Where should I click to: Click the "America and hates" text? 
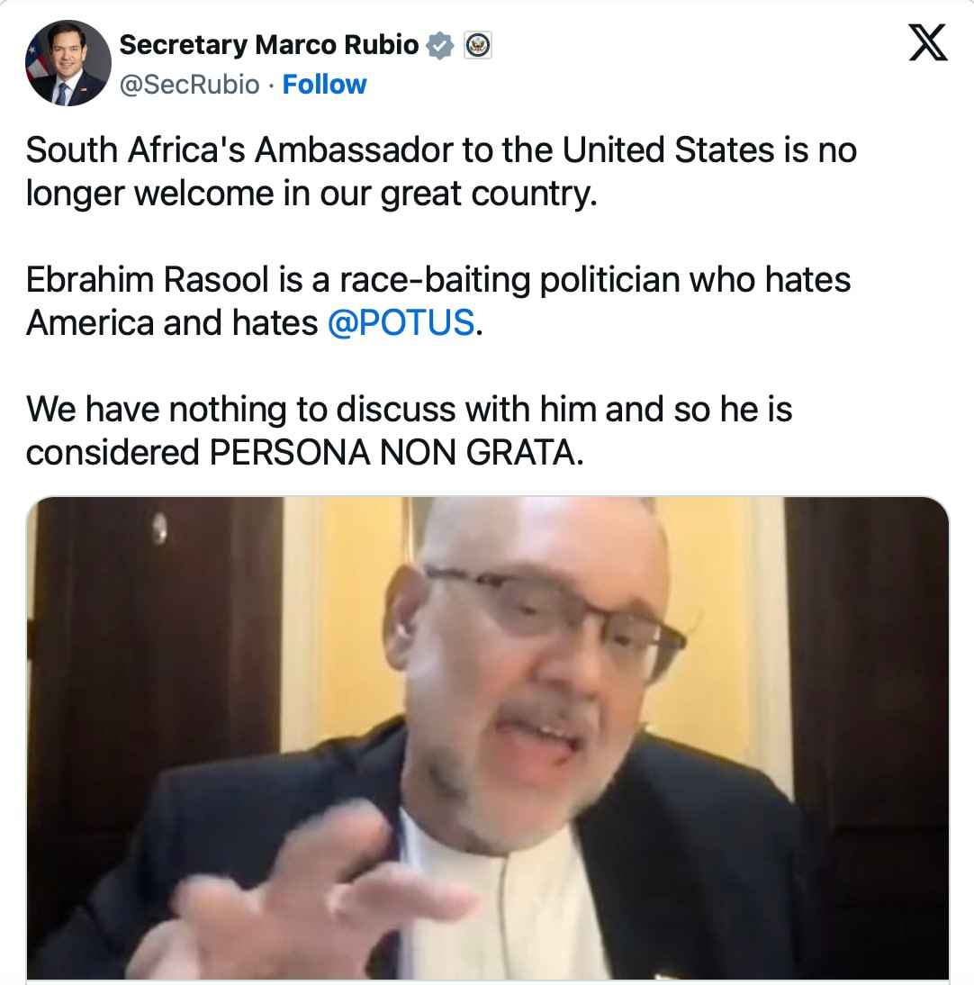pos(171,323)
